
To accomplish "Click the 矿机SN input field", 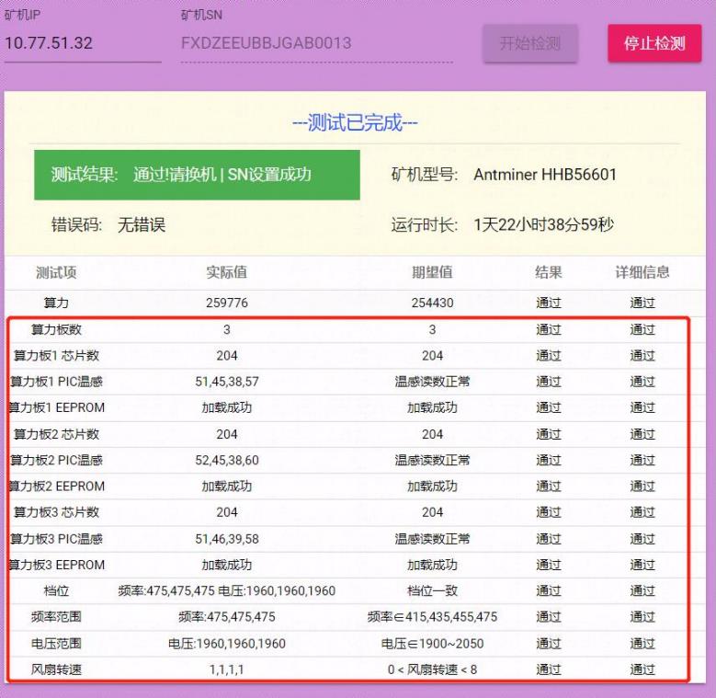I will click(316, 43).
